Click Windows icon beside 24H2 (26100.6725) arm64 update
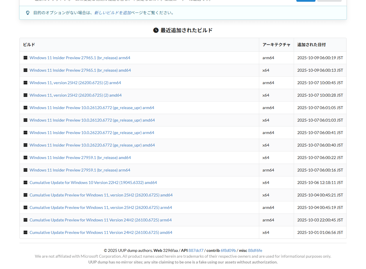Viewport: 366px width, 269px height. pyautogui.click(x=26, y=220)
